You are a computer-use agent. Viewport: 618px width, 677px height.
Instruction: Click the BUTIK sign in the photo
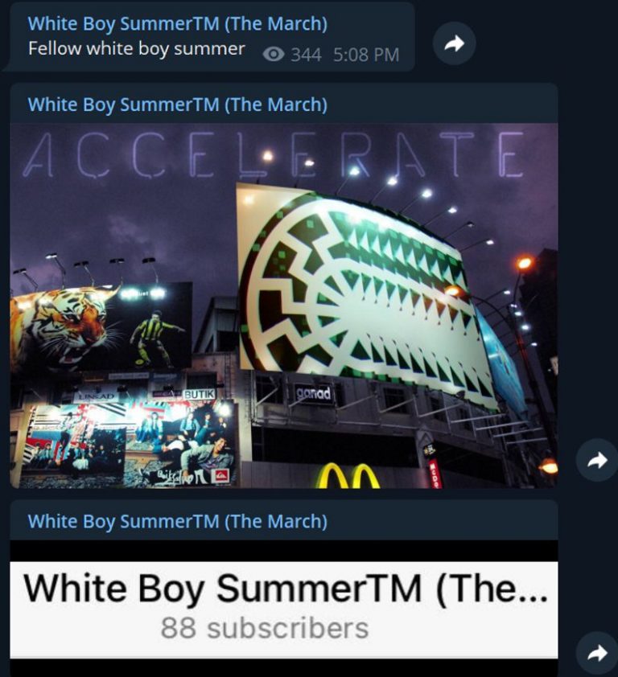200,394
